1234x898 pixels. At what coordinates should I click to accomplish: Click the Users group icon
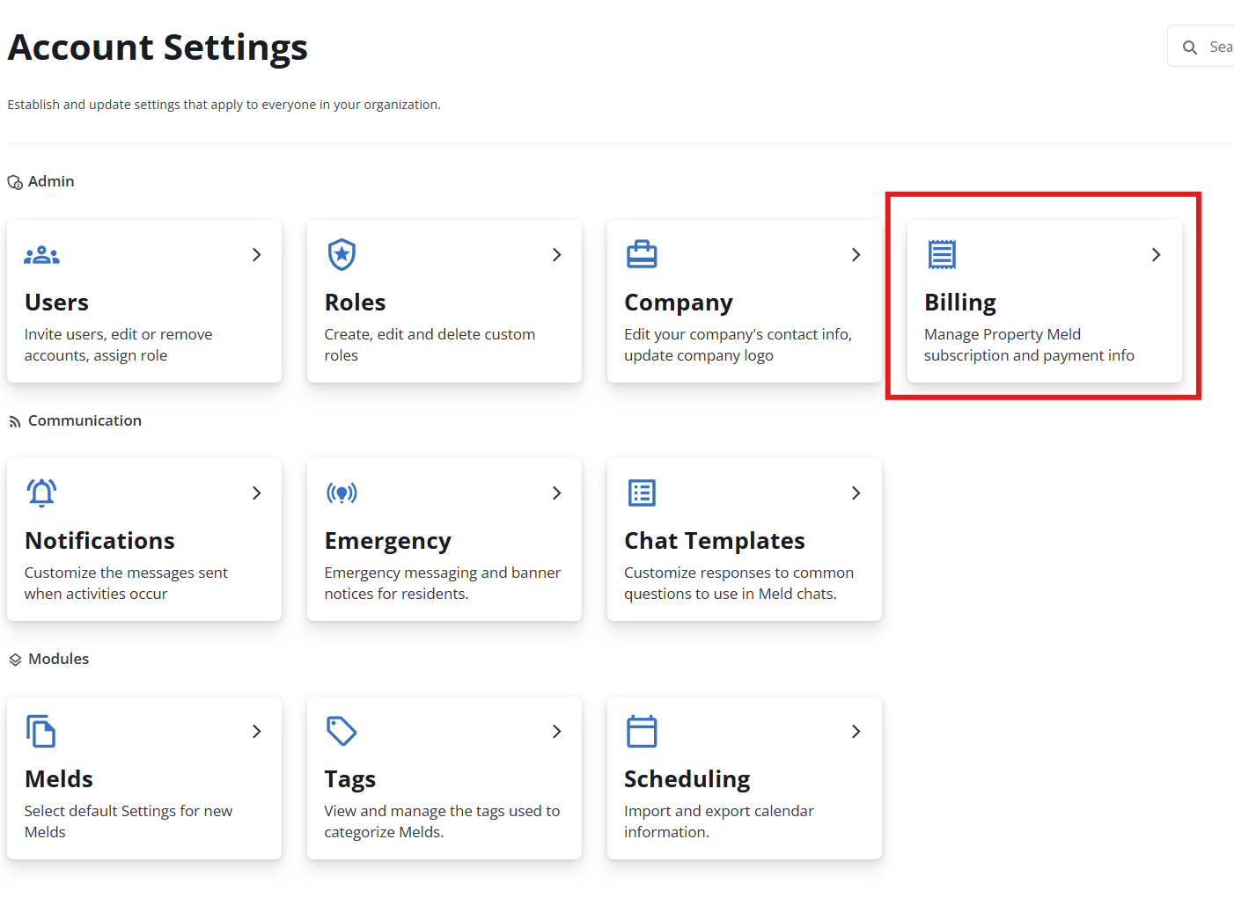click(x=41, y=255)
